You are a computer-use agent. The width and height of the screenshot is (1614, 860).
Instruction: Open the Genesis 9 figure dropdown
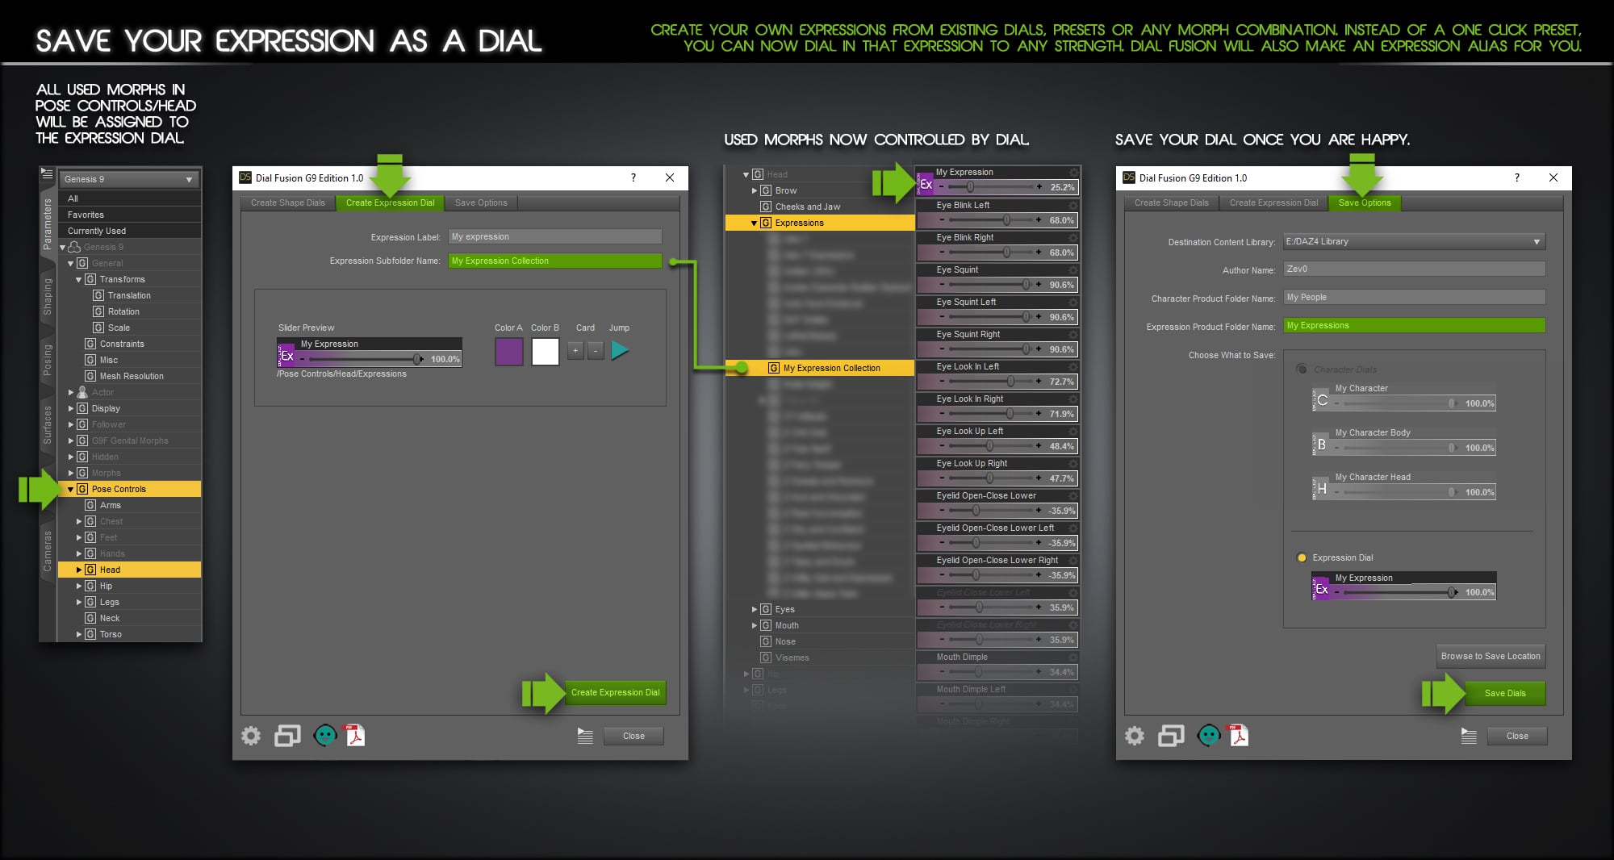(x=187, y=179)
